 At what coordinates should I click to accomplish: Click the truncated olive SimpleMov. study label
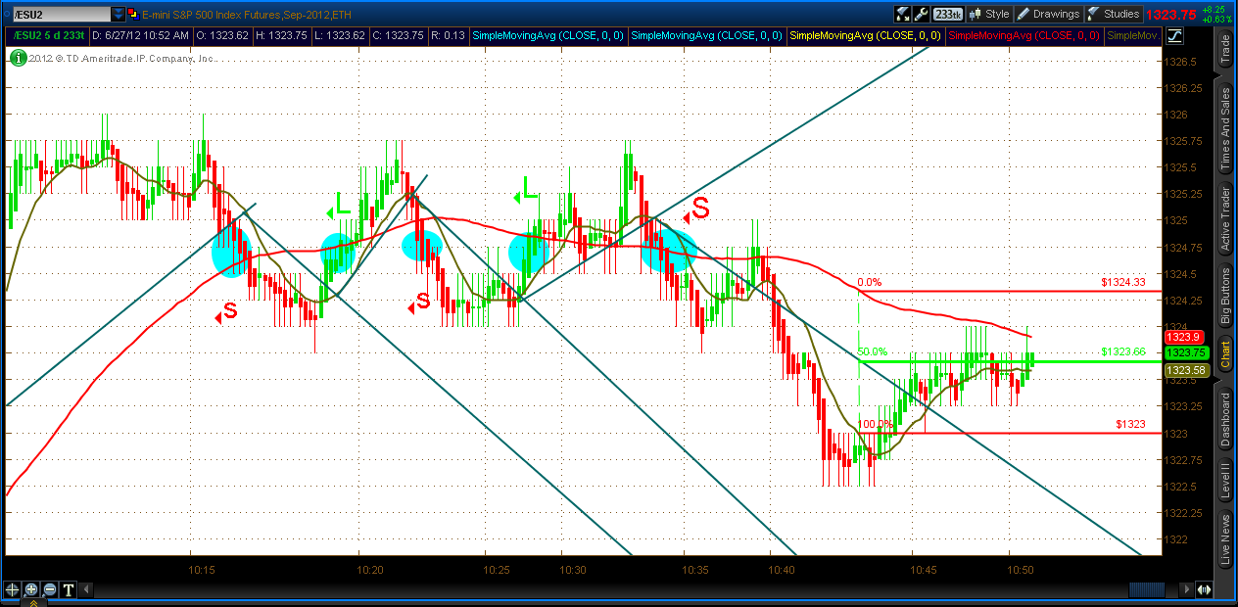[1132, 35]
